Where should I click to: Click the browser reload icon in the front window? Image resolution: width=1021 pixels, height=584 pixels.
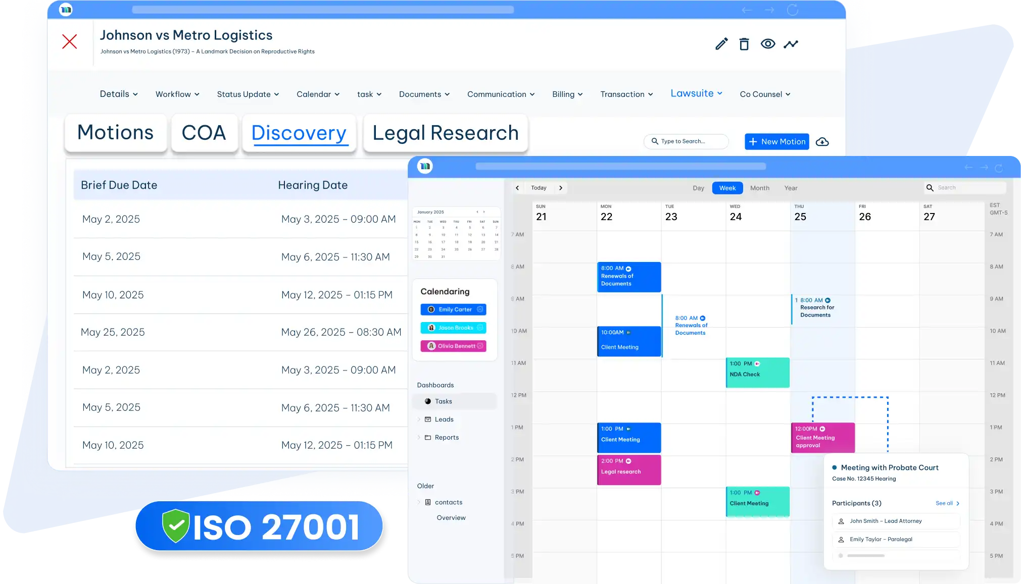click(x=999, y=168)
